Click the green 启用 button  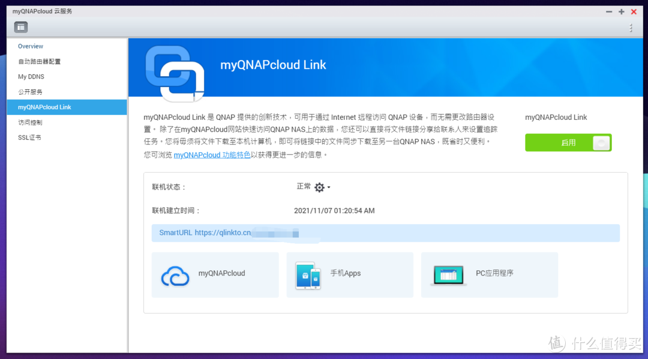(x=560, y=143)
